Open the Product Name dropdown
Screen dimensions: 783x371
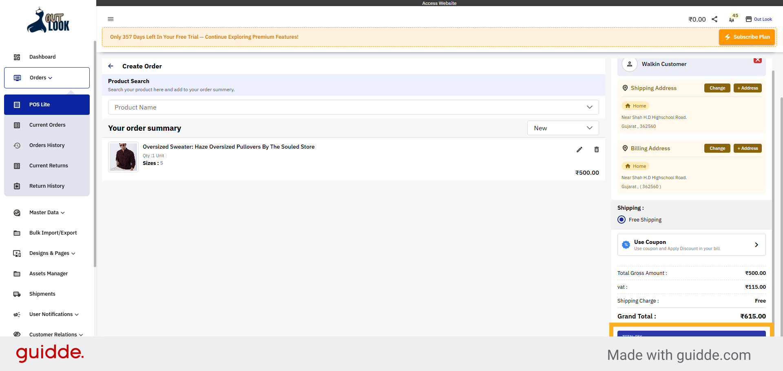pyautogui.click(x=353, y=107)
